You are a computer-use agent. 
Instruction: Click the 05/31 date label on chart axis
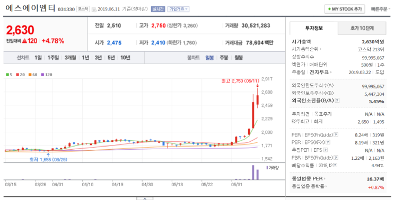pos(237,185)
